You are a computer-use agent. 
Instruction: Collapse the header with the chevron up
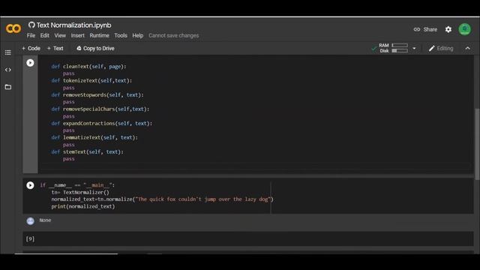click(x=467, y=48)
